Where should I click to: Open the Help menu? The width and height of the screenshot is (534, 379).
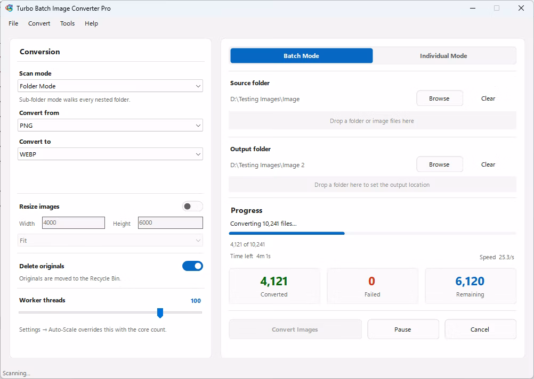91,23
